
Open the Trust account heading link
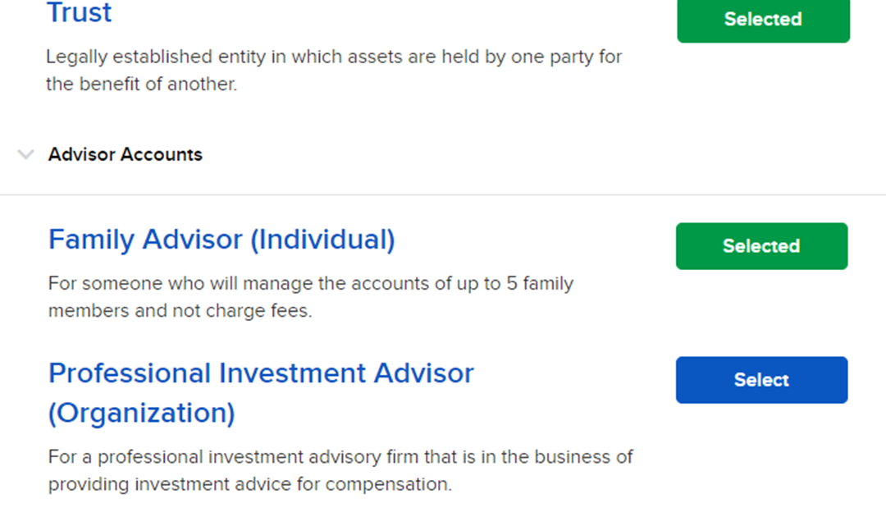pyautogui.click(x=79, y=13)
